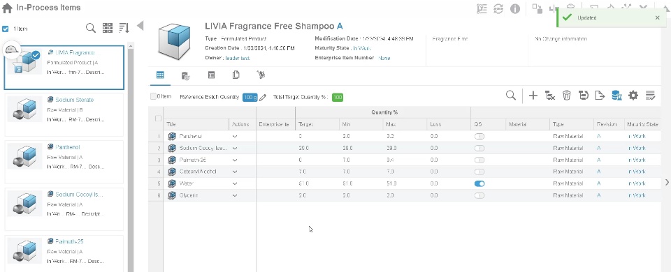The image size is (671, 272).
Task: Switch the left panel to tile view
Action: [x=108, y=28]
